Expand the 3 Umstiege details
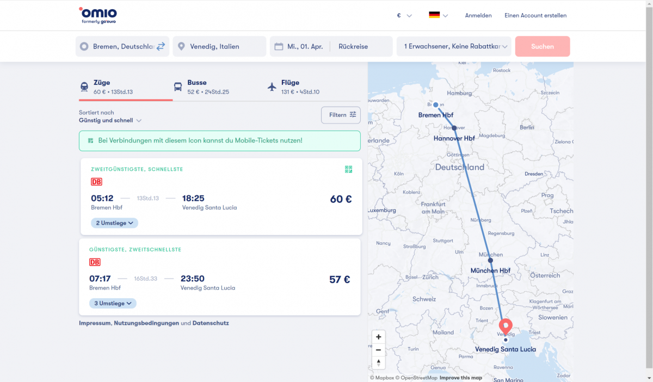The width and height of the screenshot is (653, 382). pyautogui.click(x=113, y=303)
